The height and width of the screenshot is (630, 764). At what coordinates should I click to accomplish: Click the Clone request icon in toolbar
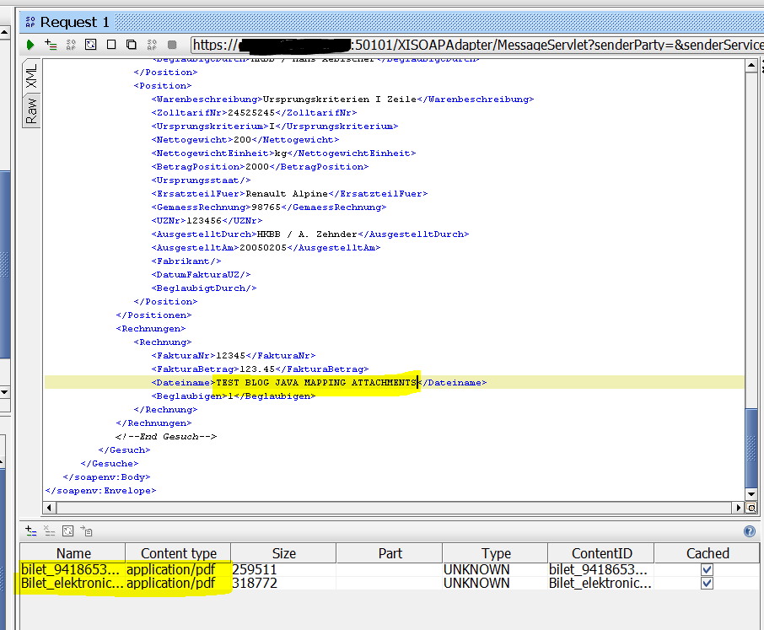coord(132,45)
